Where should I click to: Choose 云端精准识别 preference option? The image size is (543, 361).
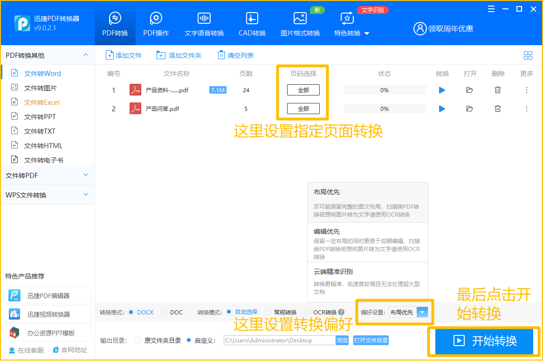(x=367, y=282)
